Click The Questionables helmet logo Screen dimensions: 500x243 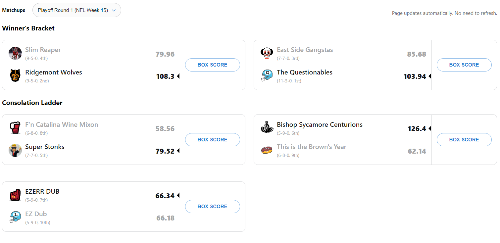pyautogui.click(x=267, y=76)
